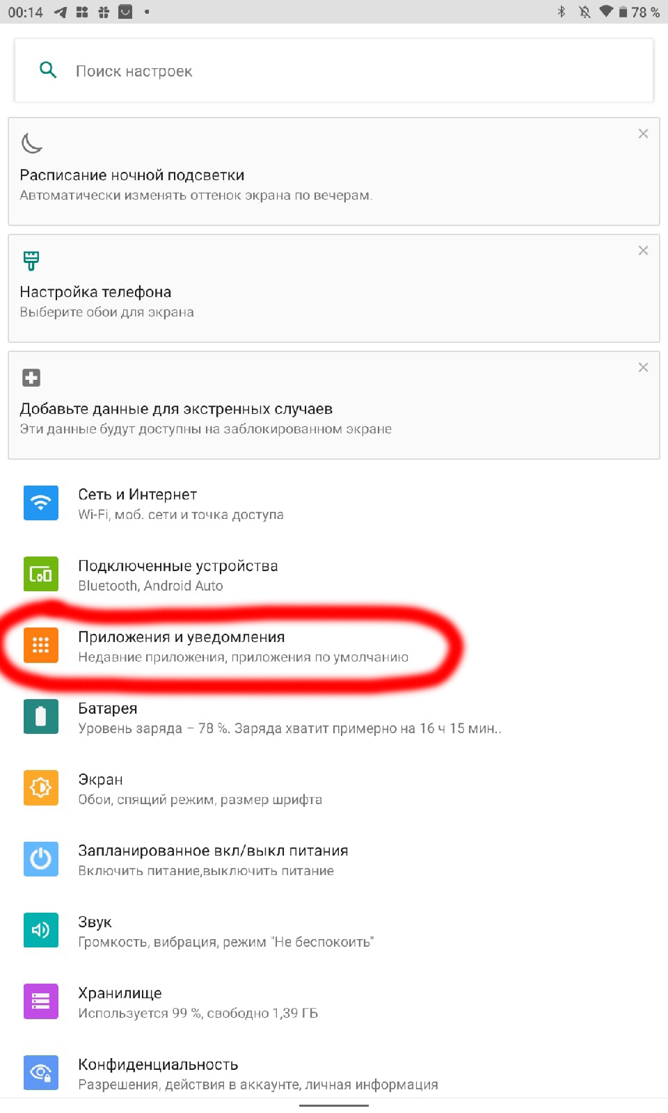Screen dimensions: 668x1113
Task: Tap the green connected devices icon
Action: 40,574
